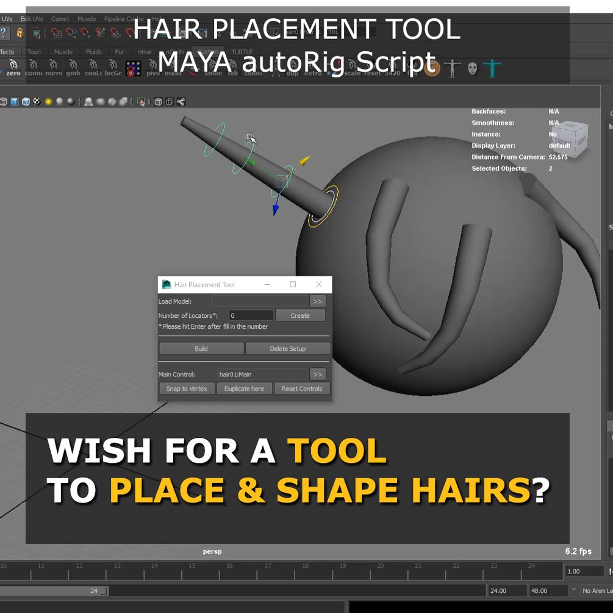
Task: Open the UVs menu
Action: coord(7,19)
